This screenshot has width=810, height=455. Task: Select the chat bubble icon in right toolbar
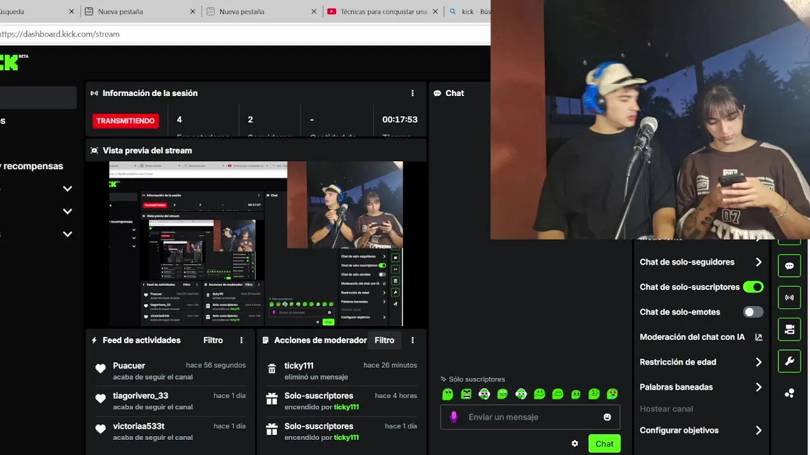coord(789,266)
